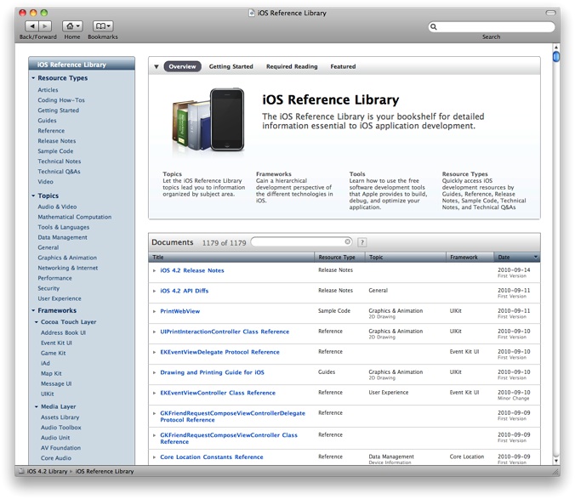
Task: Select Game Kit framework
Action: coord(54,353)
